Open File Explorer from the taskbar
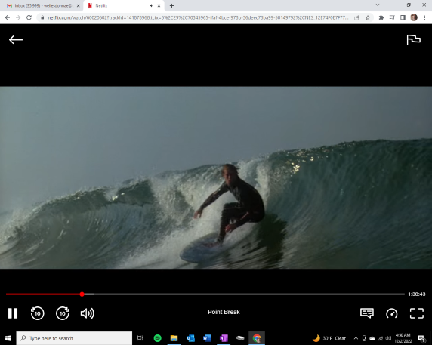 [174, 338]
